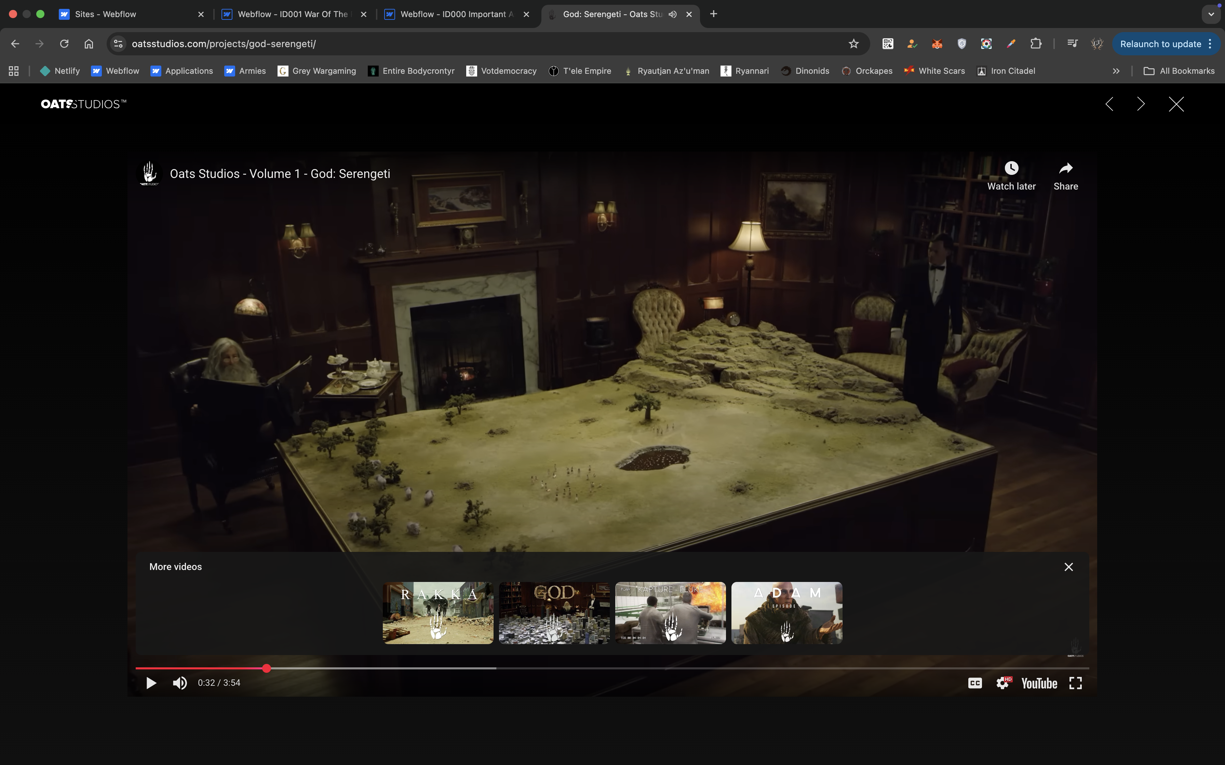1225x765 pixels.
Task: Seek on the video progress bar
Action: 658,668
